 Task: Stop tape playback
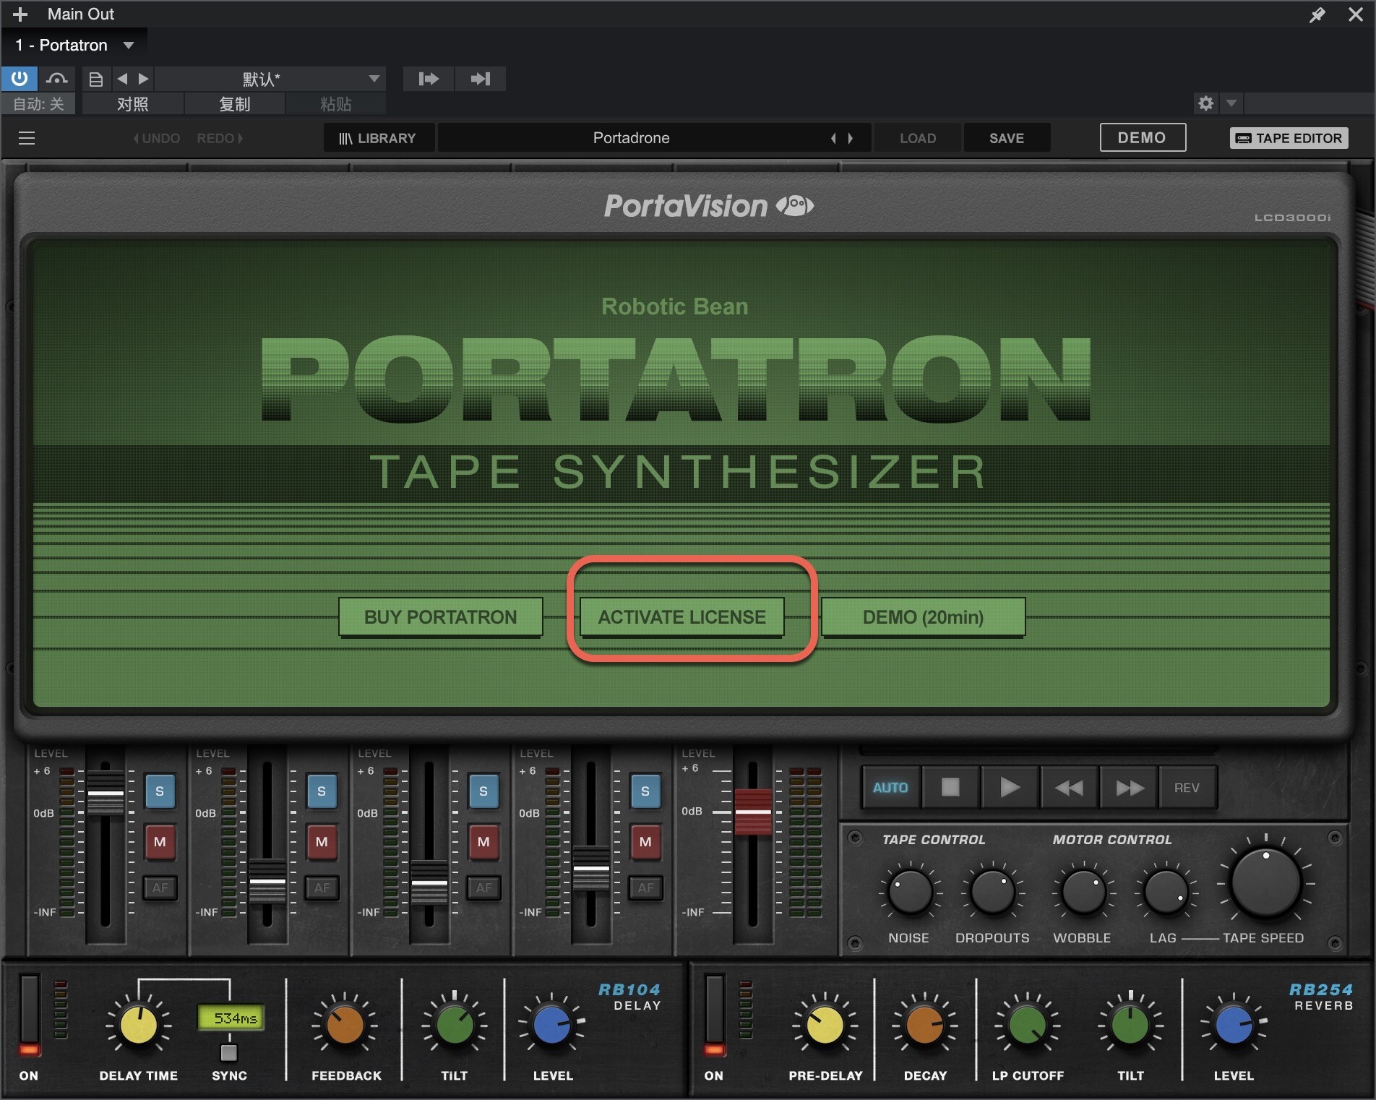tap(950, 788)
